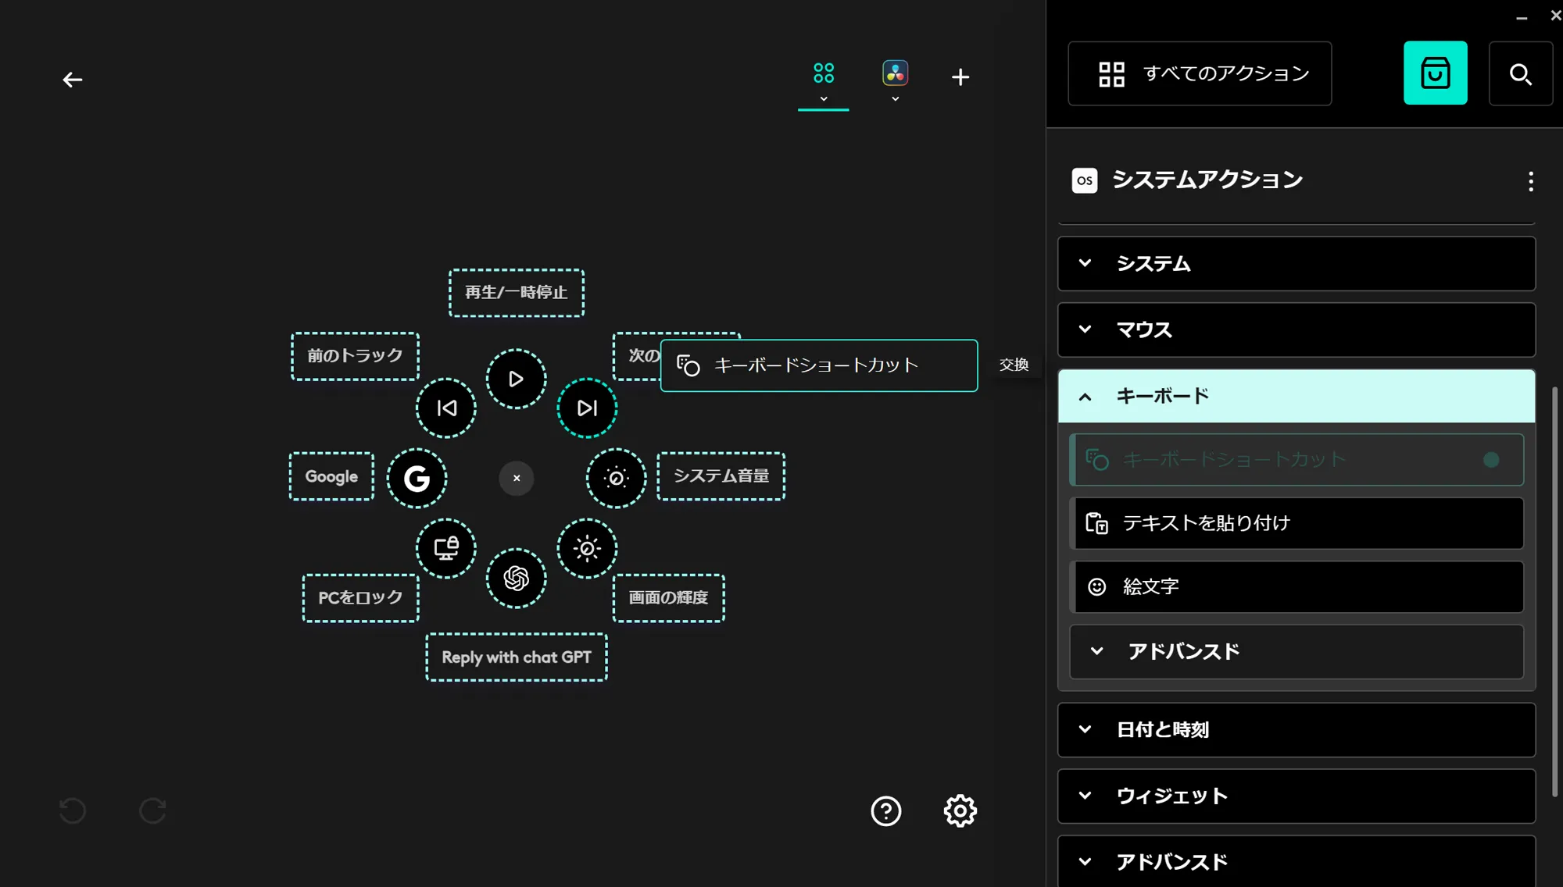The width and height of the screenshot is (1563, 887).
Task: Open the すべてのアクション menu
Action: [1200, 73]
